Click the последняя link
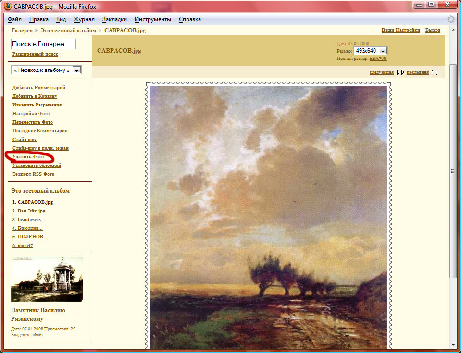Viewport: 461px width, 353px height. (418, 72)
